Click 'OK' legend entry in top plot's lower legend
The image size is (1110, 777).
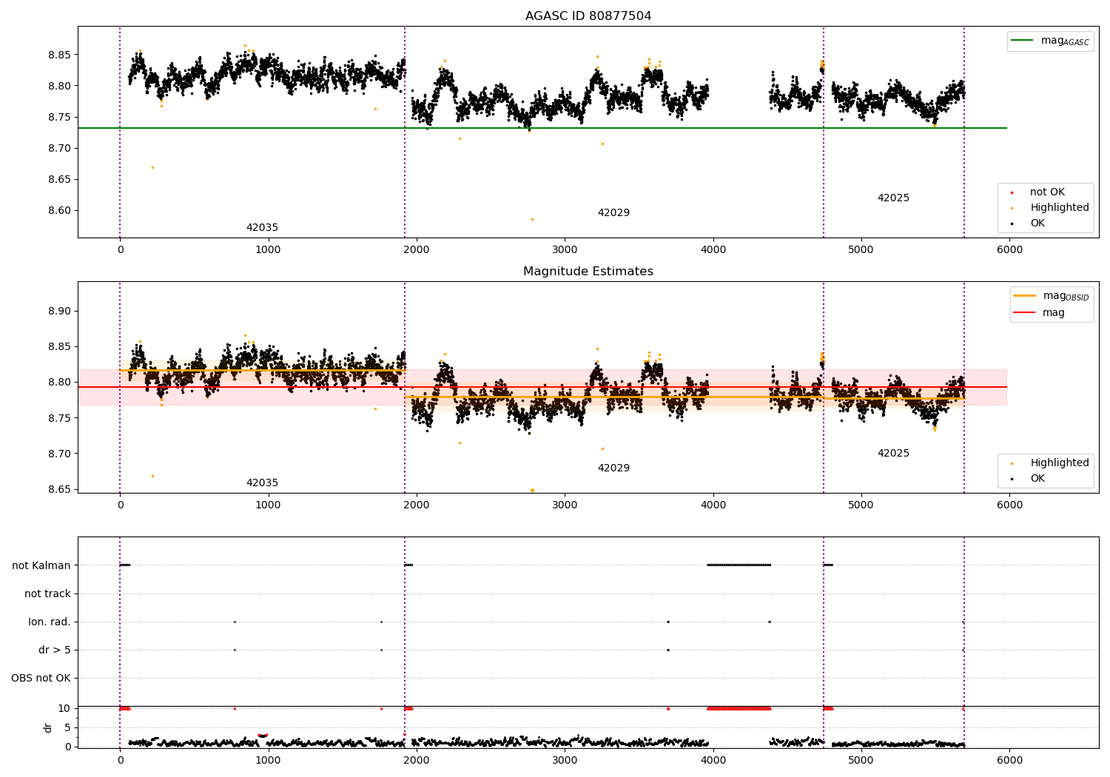pos(1037,223)
